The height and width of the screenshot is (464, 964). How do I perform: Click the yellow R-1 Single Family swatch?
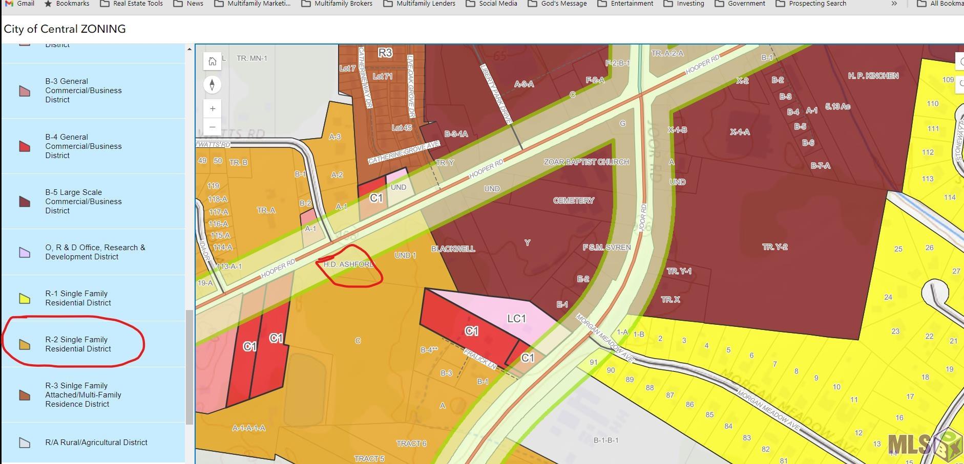[x=24, y=298]
